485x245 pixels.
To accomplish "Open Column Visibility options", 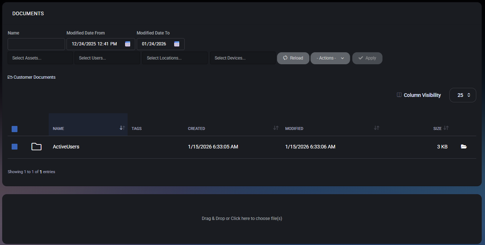I will [419, 95].
